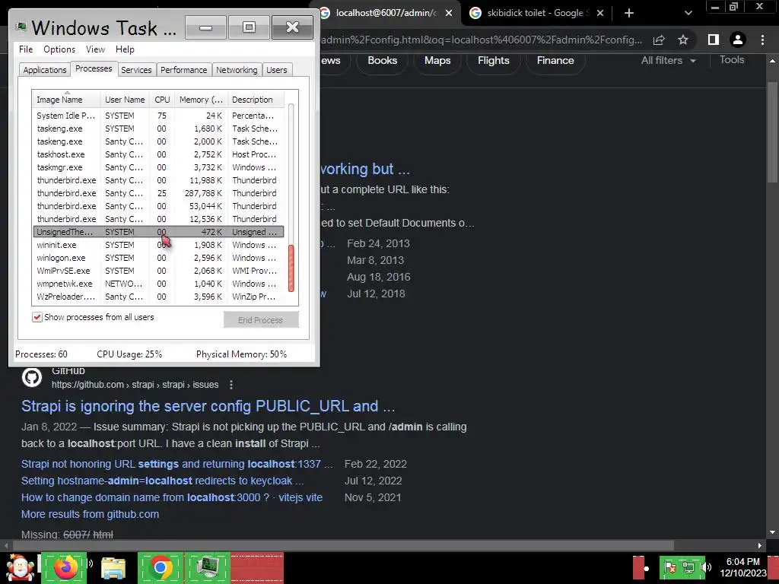The image size is (779, 584).
Task: Click Chrome horizontal scrollbar thumb
Action: coord(342,545)
